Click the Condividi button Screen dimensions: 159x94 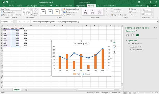(x=152, y=6)
